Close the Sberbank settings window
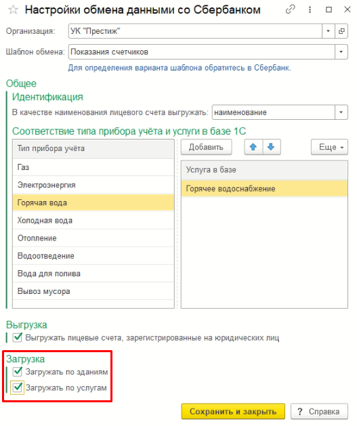 coord(348,9)
